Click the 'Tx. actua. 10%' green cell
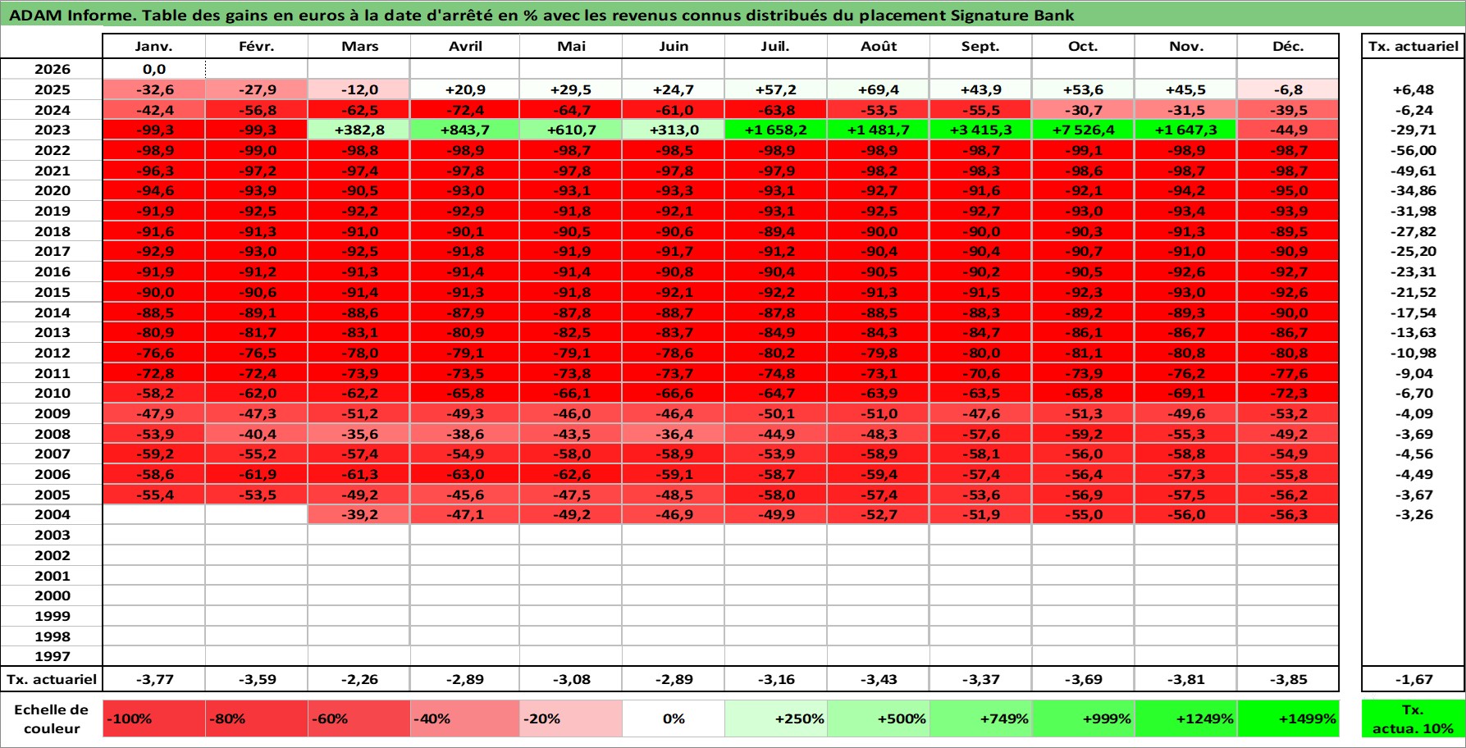Image resolution: width=1466 pixels, height=748 pixels. coord(1413,718)
